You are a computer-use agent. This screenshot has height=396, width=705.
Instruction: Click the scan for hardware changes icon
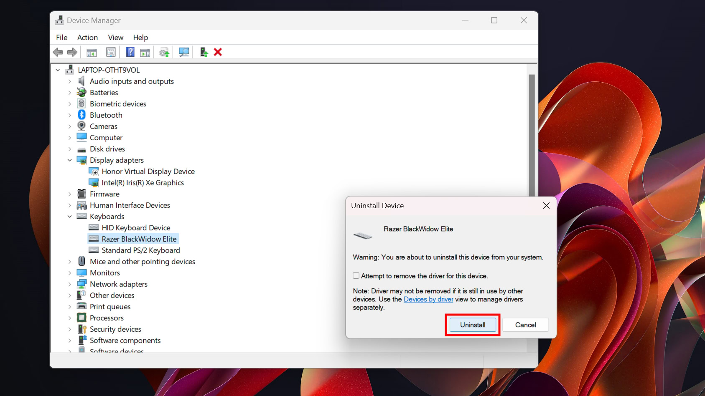point(184,52)
